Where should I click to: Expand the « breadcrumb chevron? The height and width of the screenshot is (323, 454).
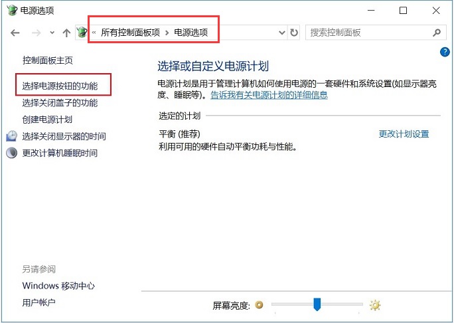94,32
